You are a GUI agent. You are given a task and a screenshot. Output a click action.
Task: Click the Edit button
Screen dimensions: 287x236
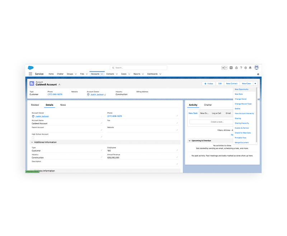220,84
